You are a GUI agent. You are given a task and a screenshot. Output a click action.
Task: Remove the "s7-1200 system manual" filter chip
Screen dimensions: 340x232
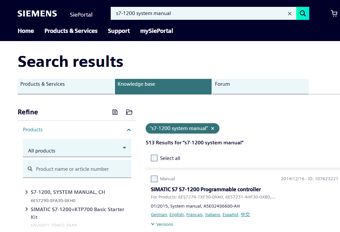[x=213, y=128]
